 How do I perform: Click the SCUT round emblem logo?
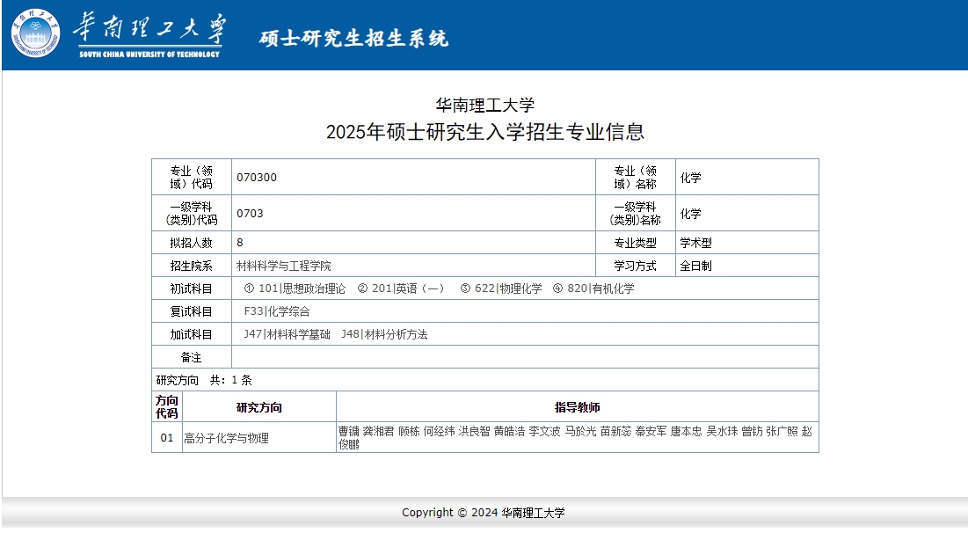[35, 33]
